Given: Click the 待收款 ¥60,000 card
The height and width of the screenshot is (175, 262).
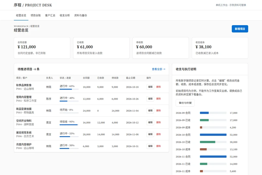Looking at the screenshot, I should tap(160, 48).
